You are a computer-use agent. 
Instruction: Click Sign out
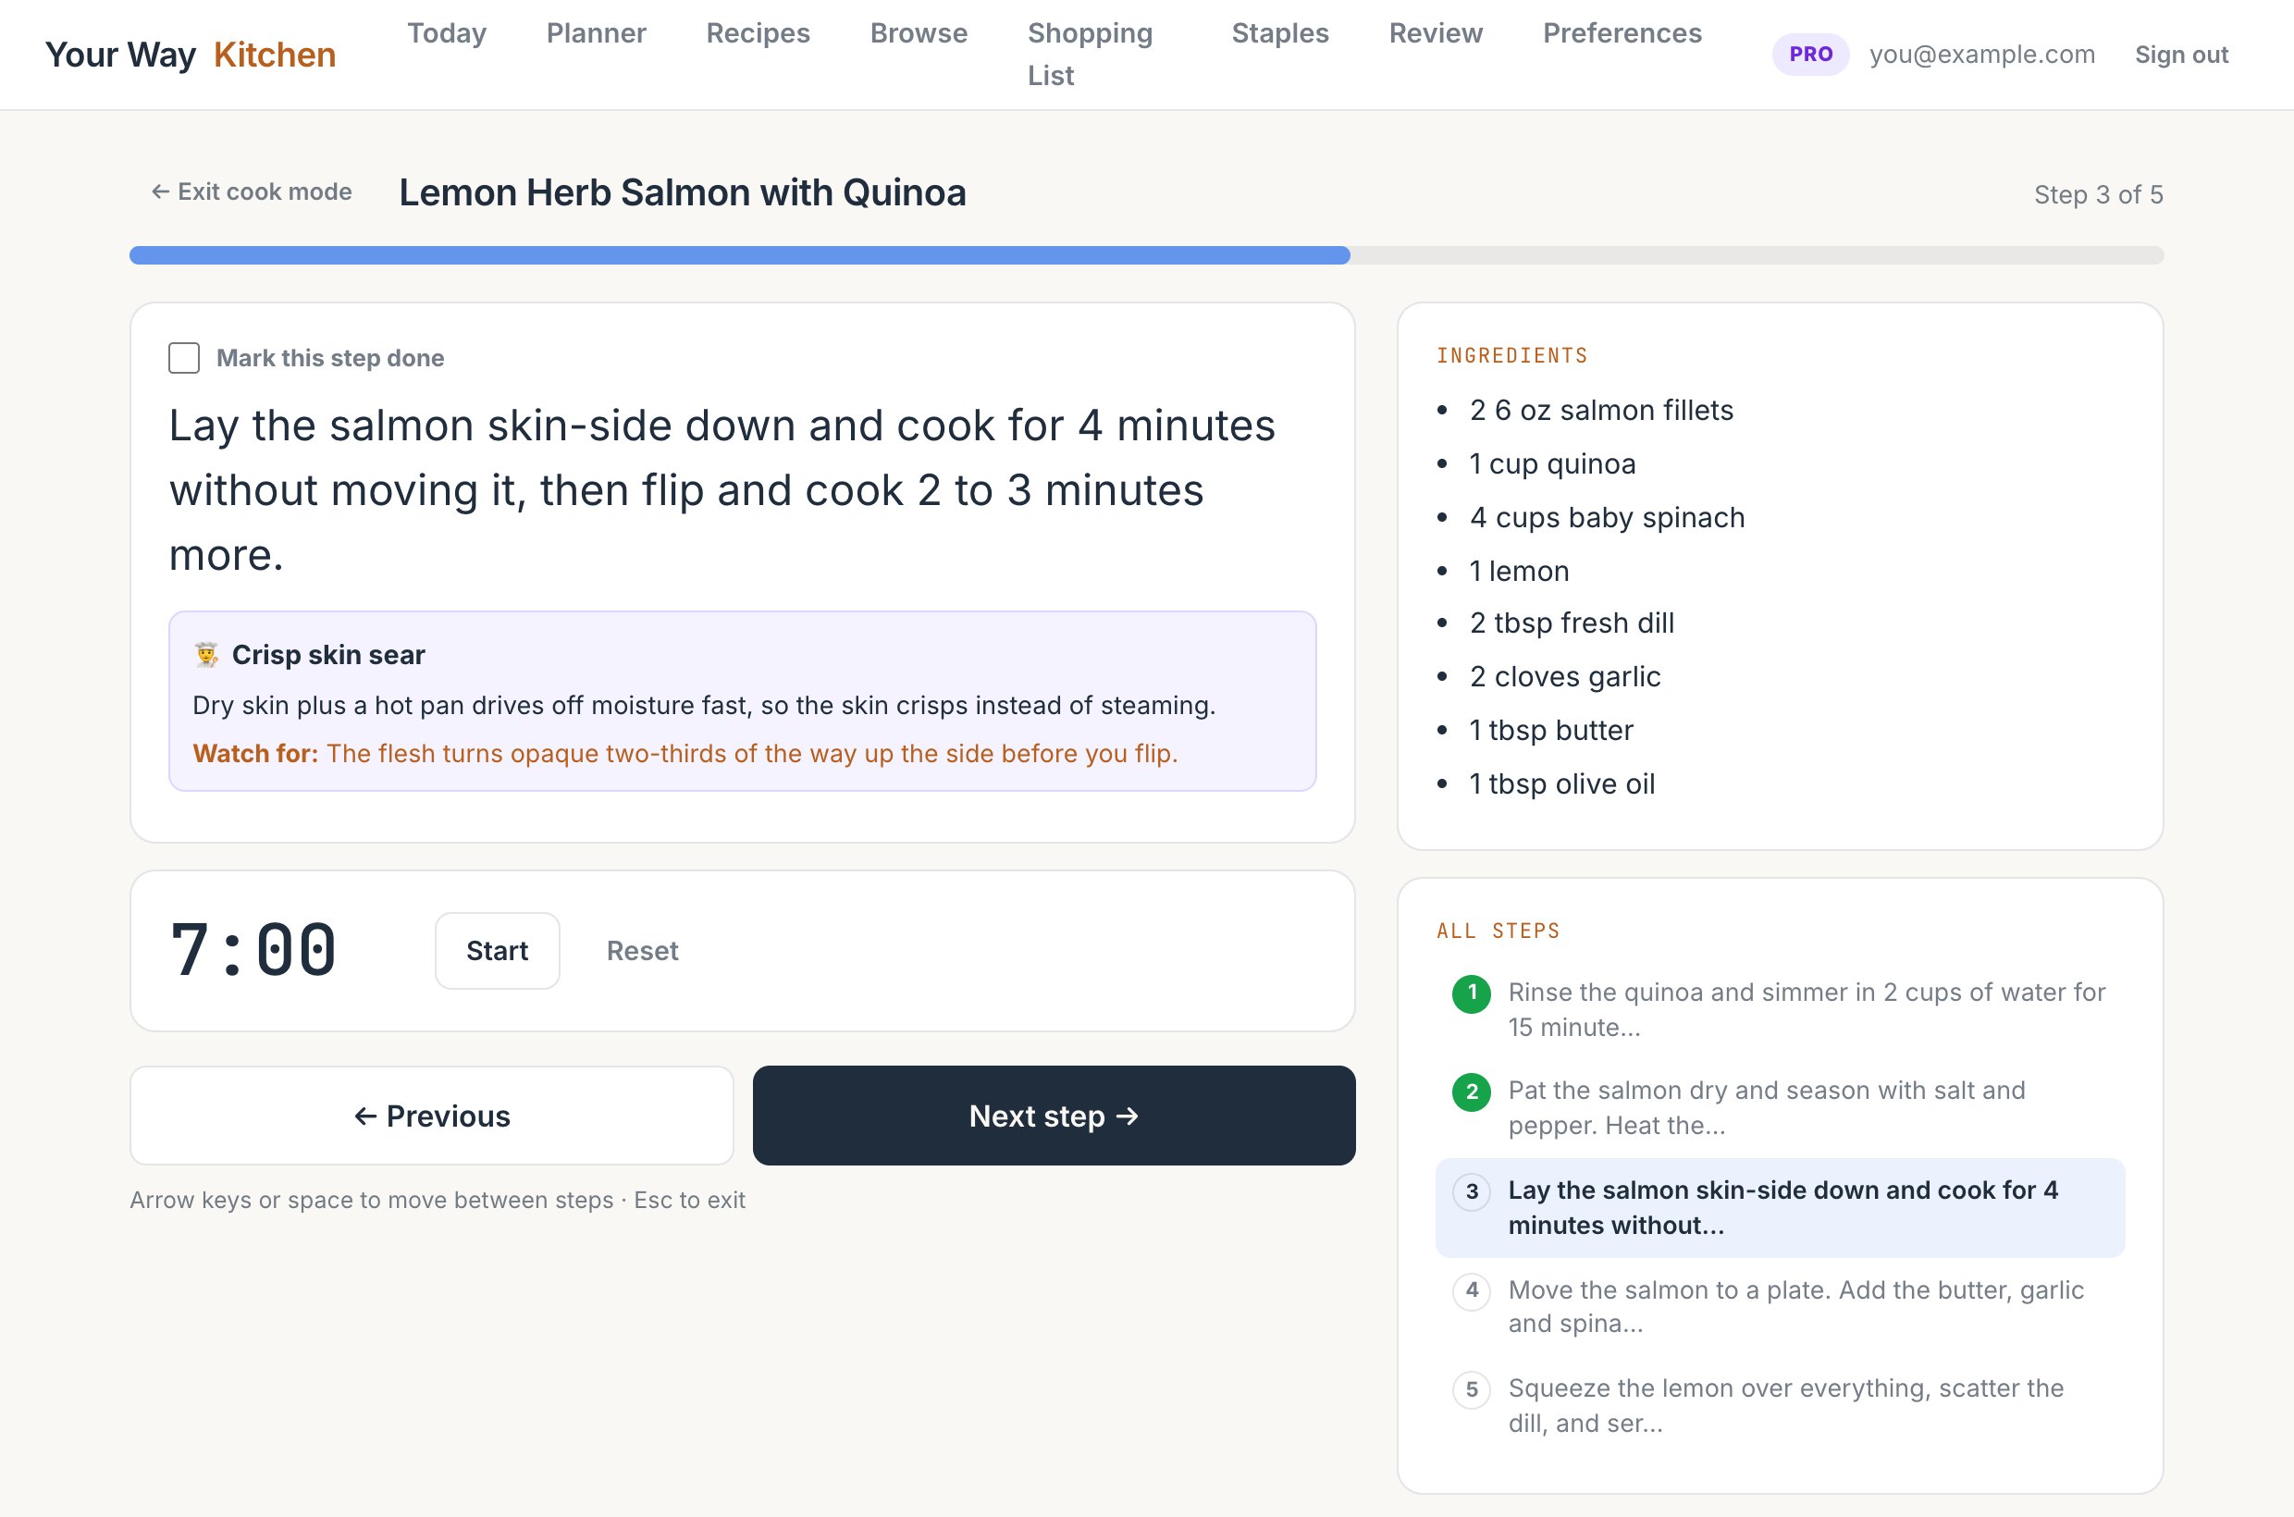click(x=2181, y=55)
